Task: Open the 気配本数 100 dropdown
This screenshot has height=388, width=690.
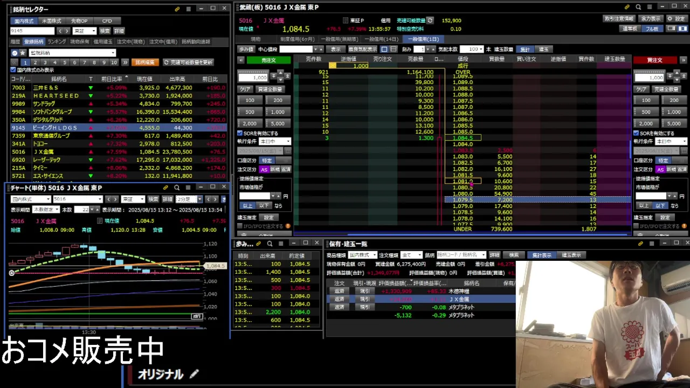Action: pyautogui.click(x=472, y=49)
